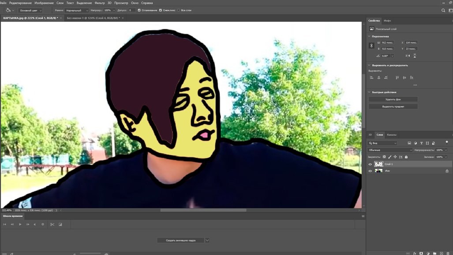
Task: Click the Выделить предмет button
Action: [393, 106]
